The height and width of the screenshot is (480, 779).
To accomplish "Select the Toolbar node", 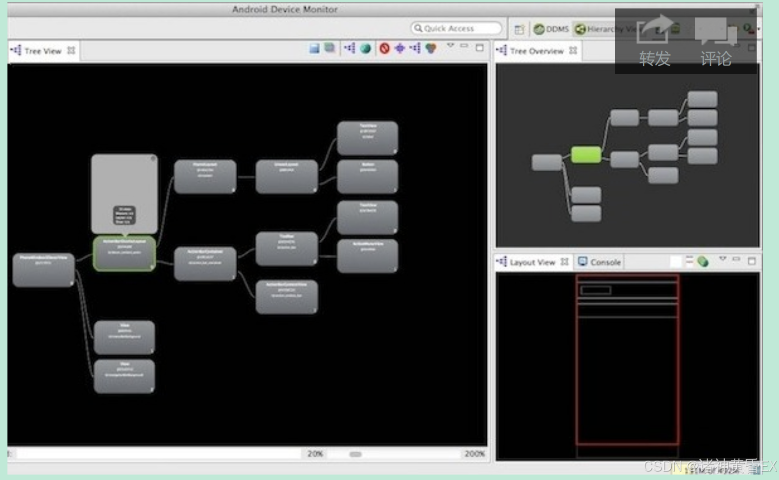I will 286,249.
